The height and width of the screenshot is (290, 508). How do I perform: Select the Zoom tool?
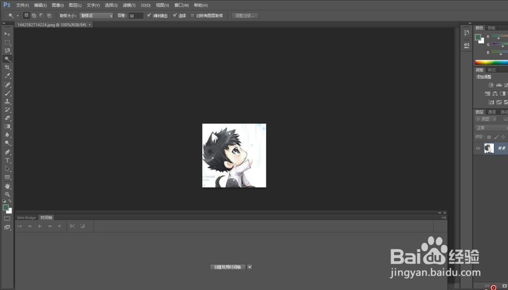[7, 194]
